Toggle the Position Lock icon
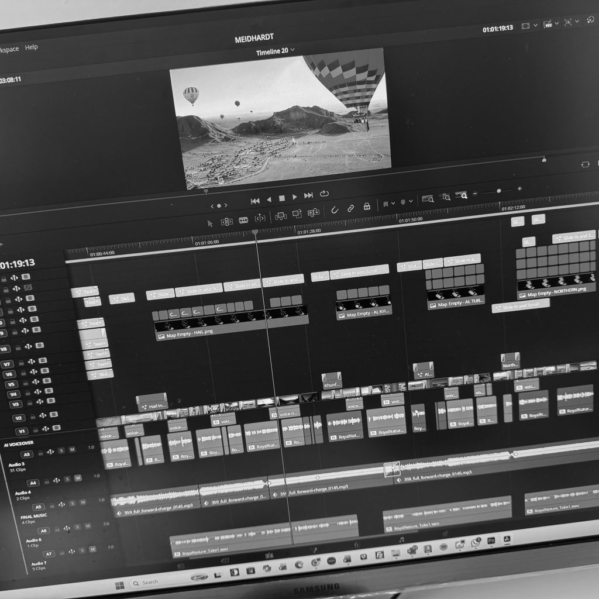Image resolution: width=599 pixels, height=599 pixels. 367,206
